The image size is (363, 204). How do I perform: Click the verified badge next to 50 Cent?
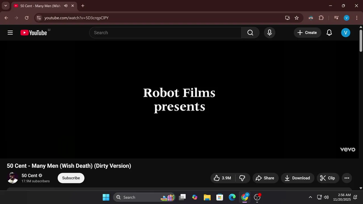[x=40, y=175]
